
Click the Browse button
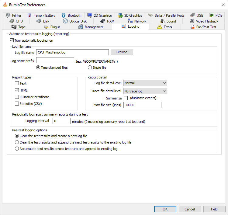[122, 52]
